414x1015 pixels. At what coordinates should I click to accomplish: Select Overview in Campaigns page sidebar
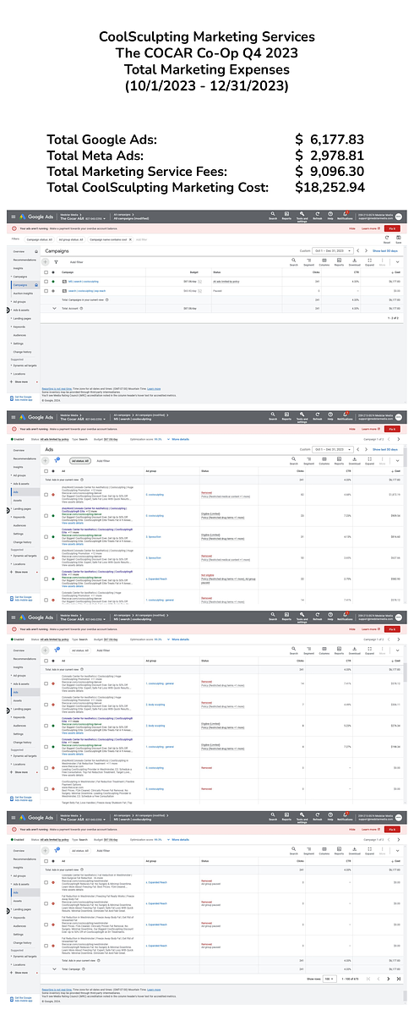click(x=19, y=251)
